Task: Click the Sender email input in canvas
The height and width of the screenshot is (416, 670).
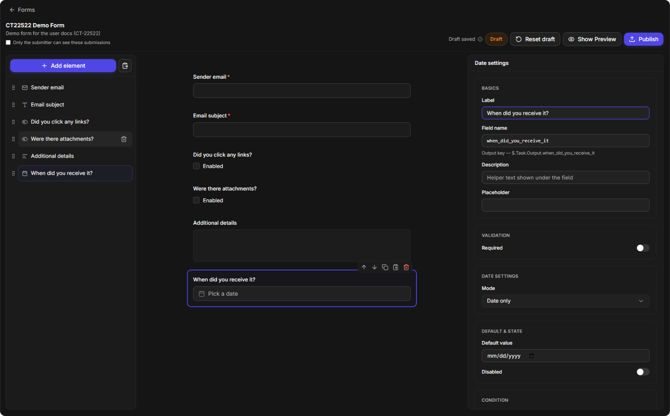Action: [x=302, y=91]
